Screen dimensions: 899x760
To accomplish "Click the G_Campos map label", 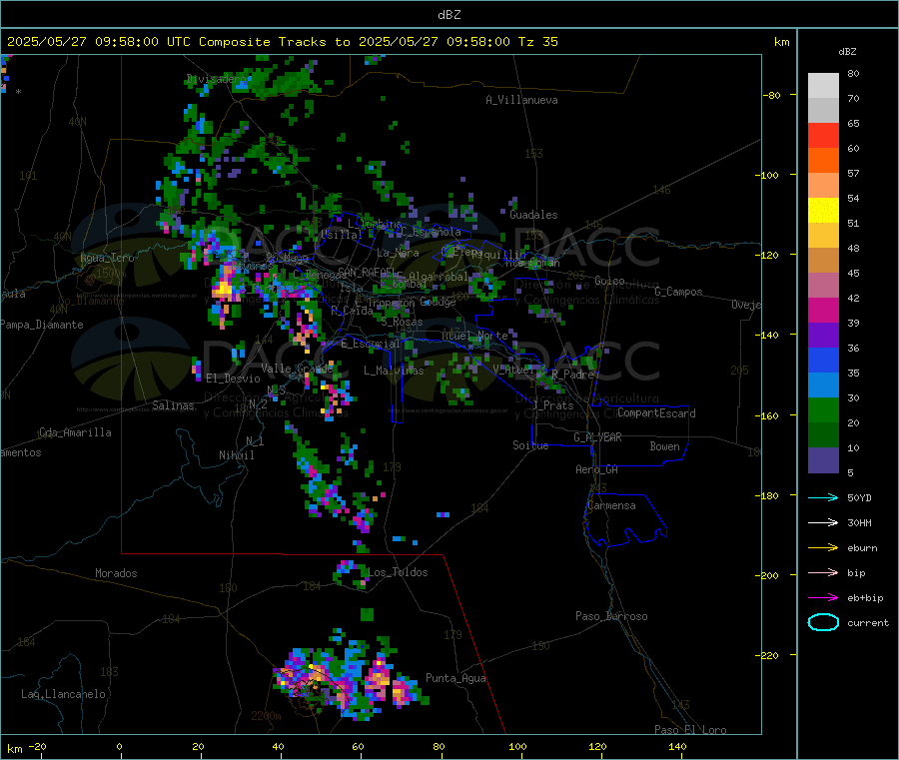I will coord(679,292).
